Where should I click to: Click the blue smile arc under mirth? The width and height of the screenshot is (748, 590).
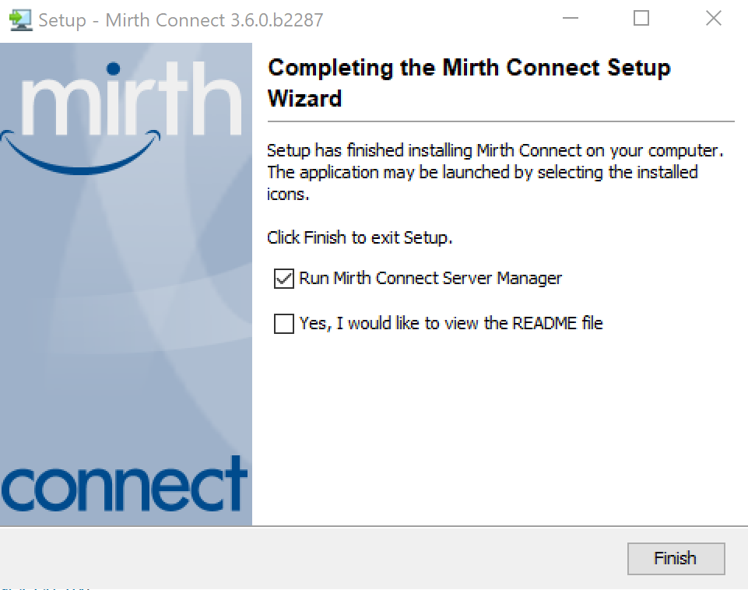click(80, 153)
